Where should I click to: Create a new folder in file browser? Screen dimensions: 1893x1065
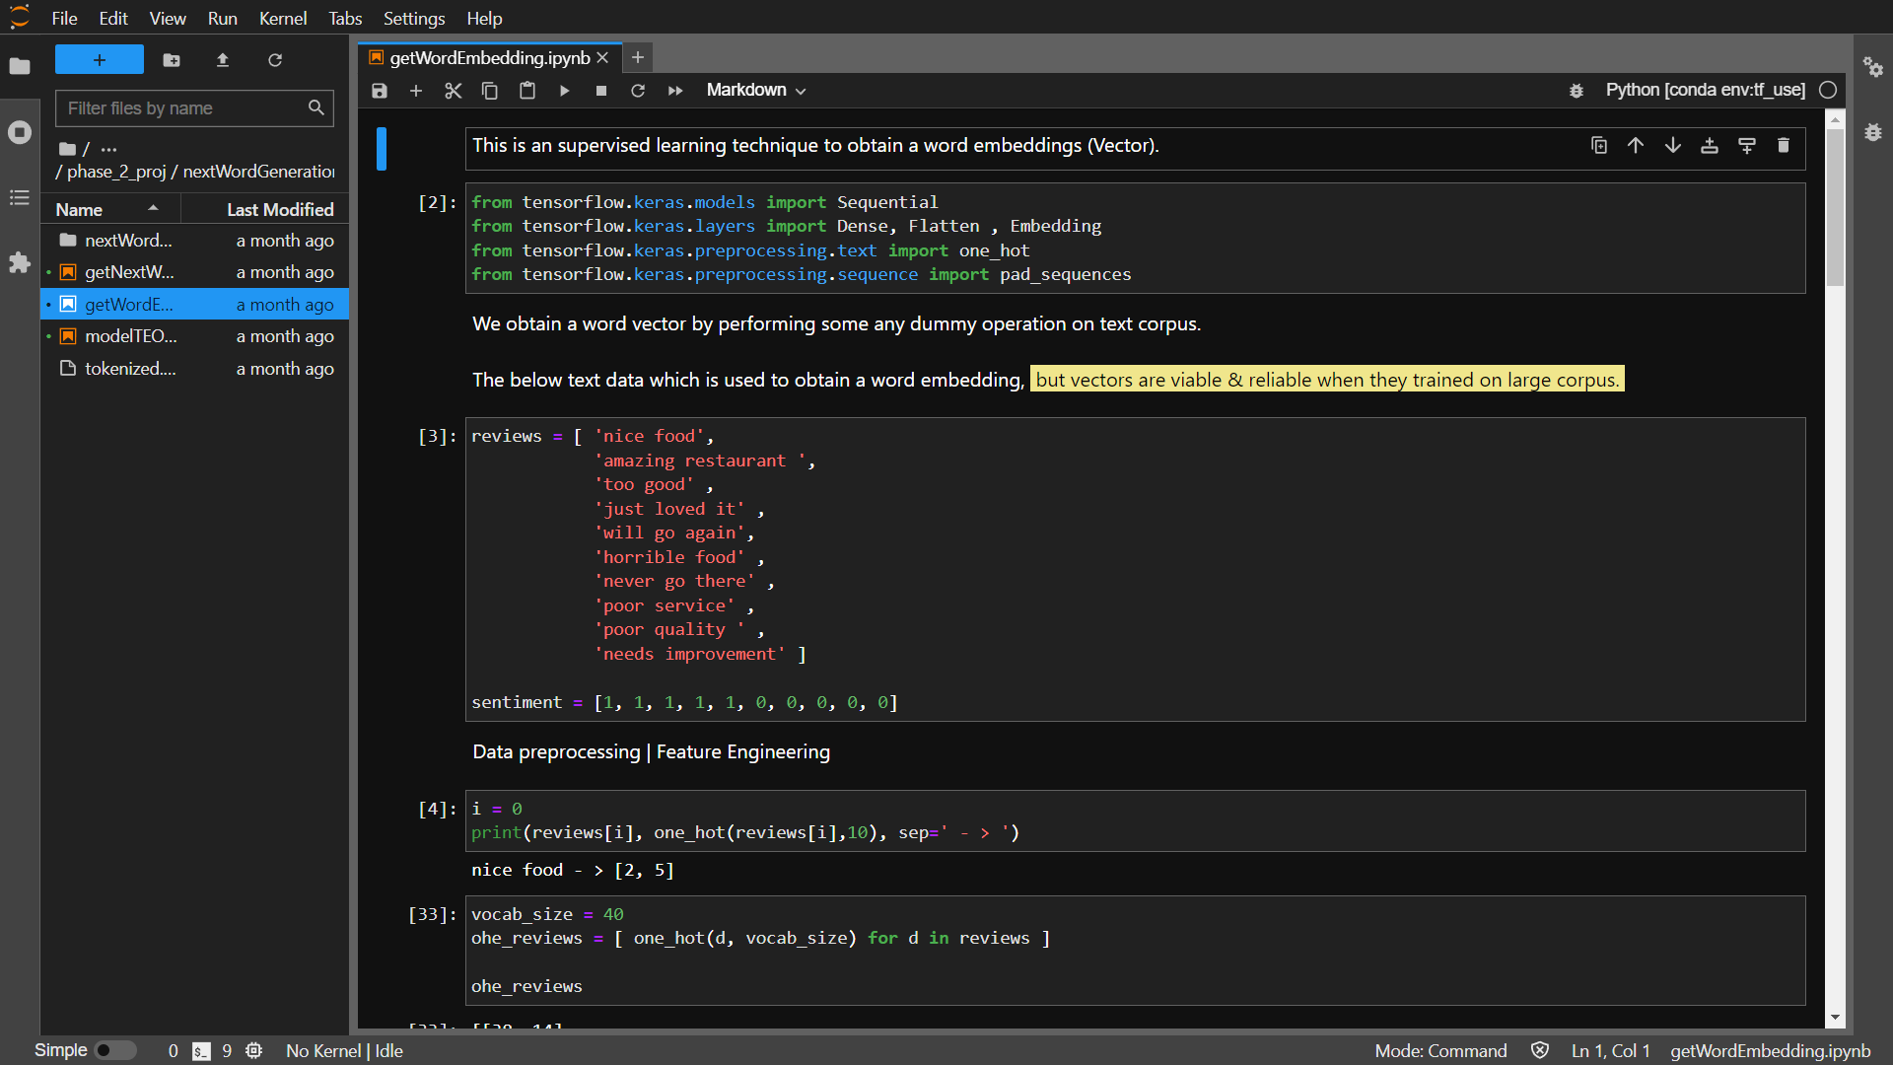click(172, 60)
